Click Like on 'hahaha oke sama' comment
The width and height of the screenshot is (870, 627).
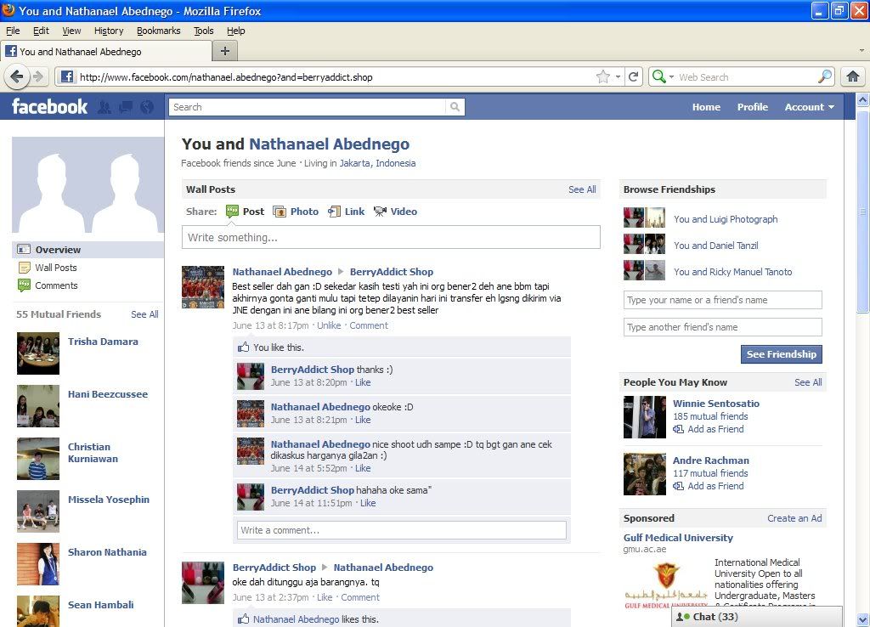pyautogui.click(x=368, y=503)
